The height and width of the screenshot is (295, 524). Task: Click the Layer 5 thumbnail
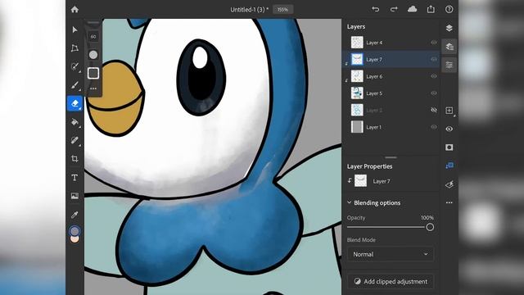click(x=357, y=93)
